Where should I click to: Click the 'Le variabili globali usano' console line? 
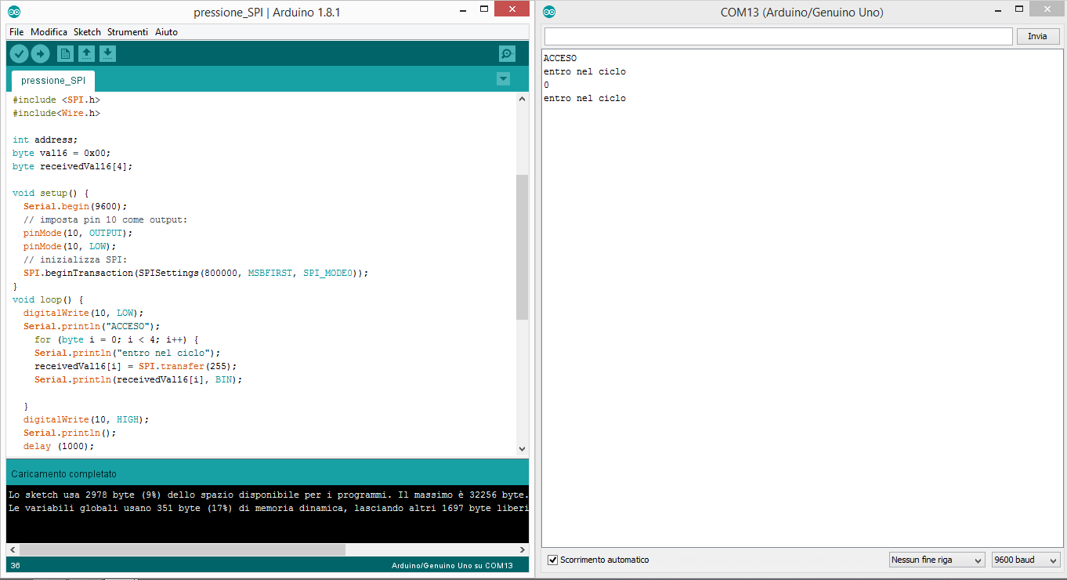click(269, 508)
